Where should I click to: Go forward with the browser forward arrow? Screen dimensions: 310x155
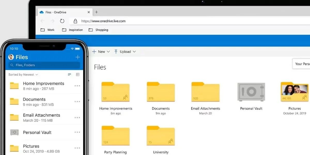(52, 21)
